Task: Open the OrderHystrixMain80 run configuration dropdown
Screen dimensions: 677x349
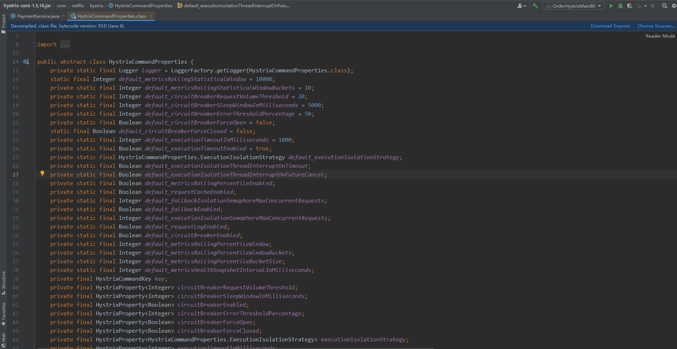Action: [573, 6]
